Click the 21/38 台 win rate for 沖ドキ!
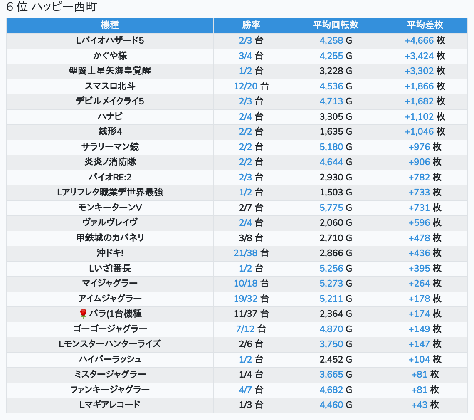474x420 pixels. [251, 253]
